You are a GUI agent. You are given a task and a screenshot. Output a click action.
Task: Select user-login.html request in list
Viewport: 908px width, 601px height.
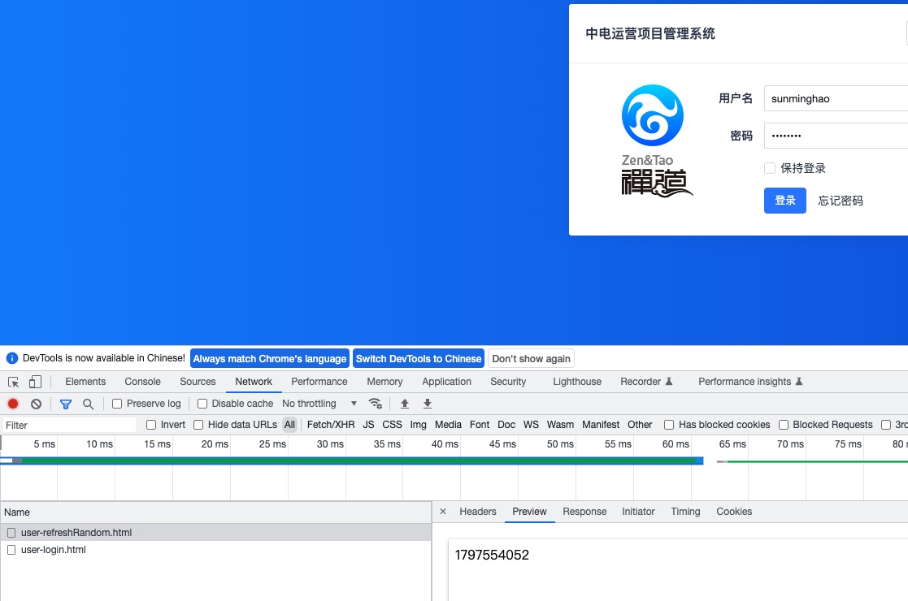click(53, 550)
